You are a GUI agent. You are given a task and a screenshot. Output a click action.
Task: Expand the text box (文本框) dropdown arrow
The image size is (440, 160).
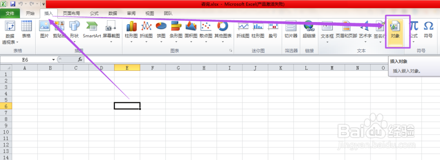[327, 42]
